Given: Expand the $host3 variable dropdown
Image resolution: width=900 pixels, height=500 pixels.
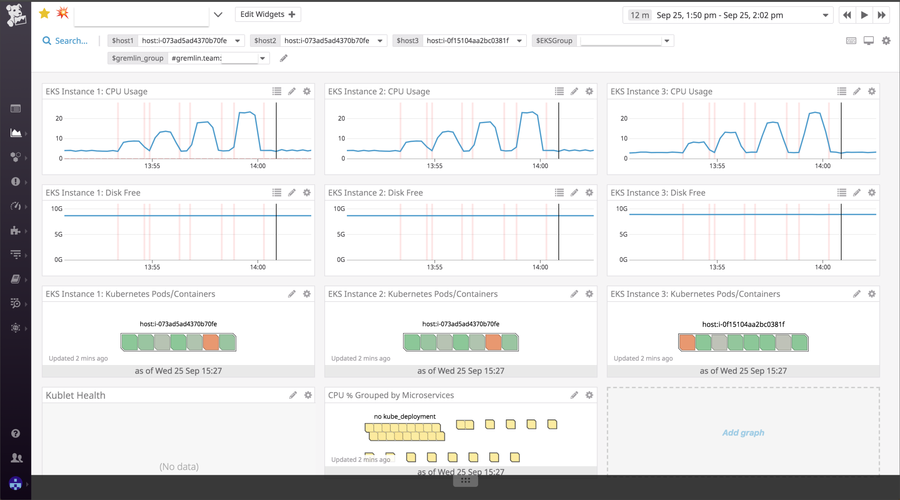Looking at the screenshot, I should tap(519, 41).
